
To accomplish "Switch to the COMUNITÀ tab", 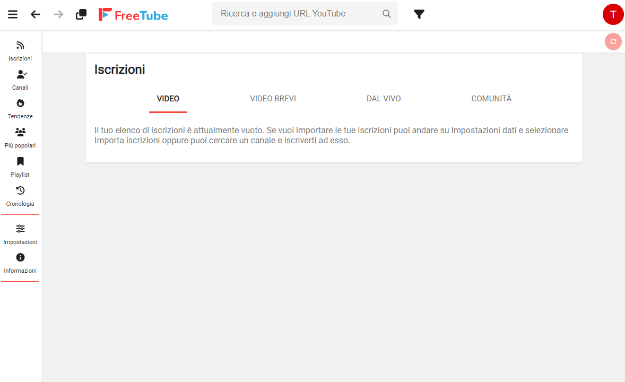I will pyautogui.click(x=491, y=99).
